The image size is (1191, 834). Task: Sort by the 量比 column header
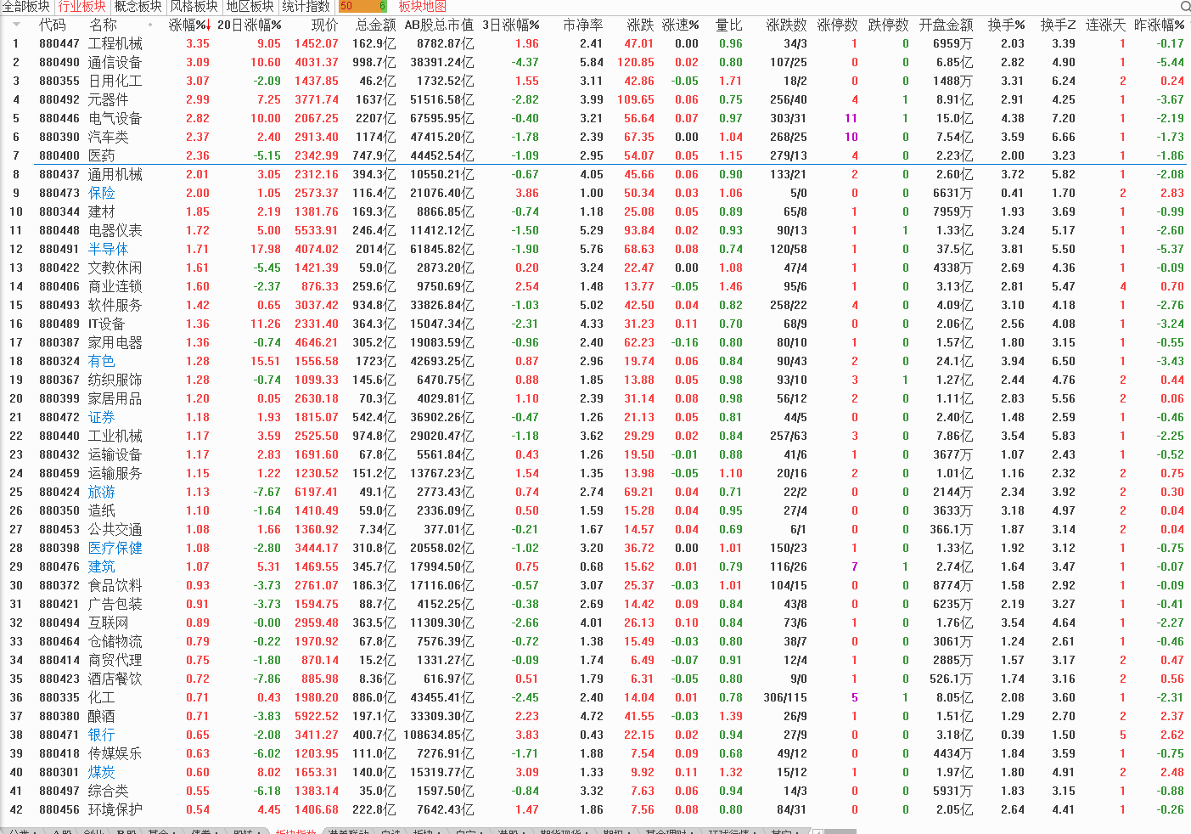point(729,25)
